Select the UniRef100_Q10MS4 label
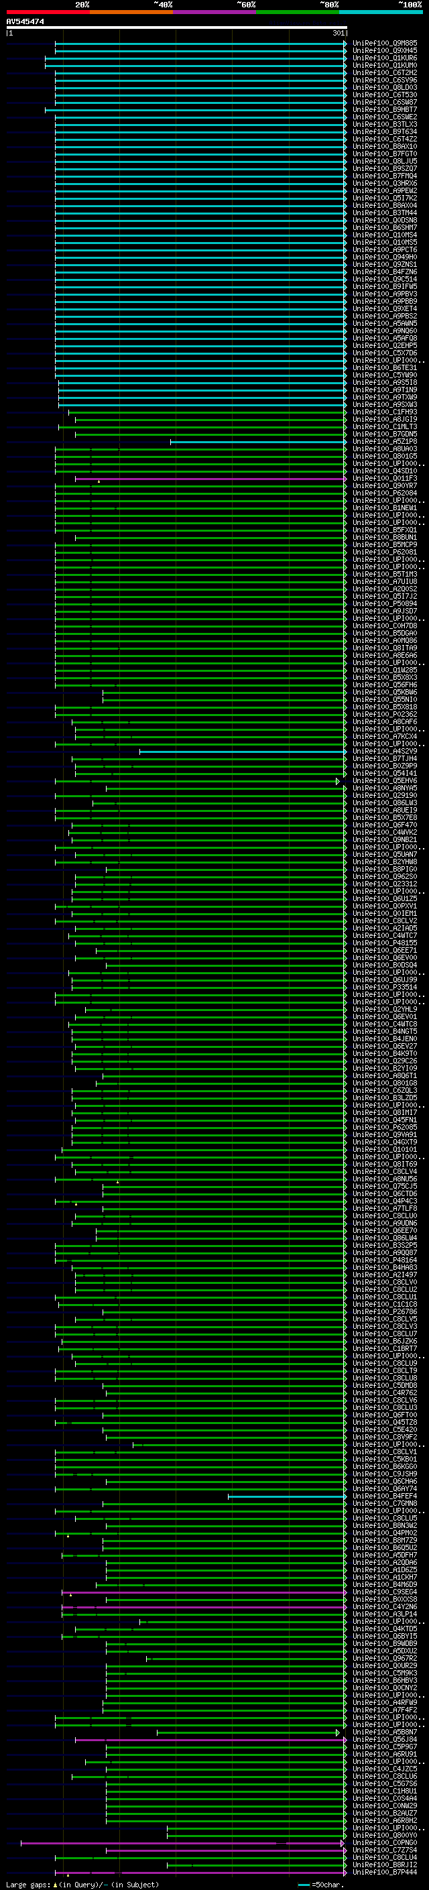This screenshot has height=1890, width=429. tap(384, 235)
